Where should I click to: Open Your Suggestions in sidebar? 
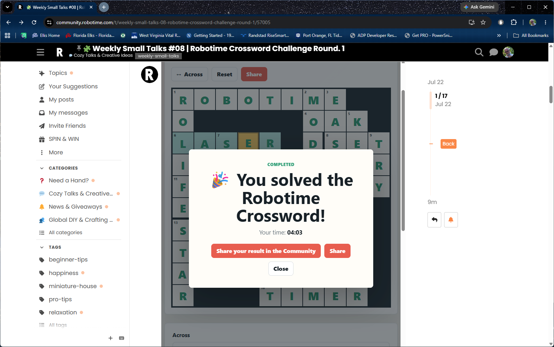tap(73, 87)
